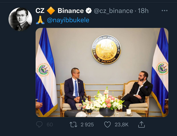Screen dimensions: 177x136
Task: Open the @nayibbukele mention link
Action: coord(68,20)
